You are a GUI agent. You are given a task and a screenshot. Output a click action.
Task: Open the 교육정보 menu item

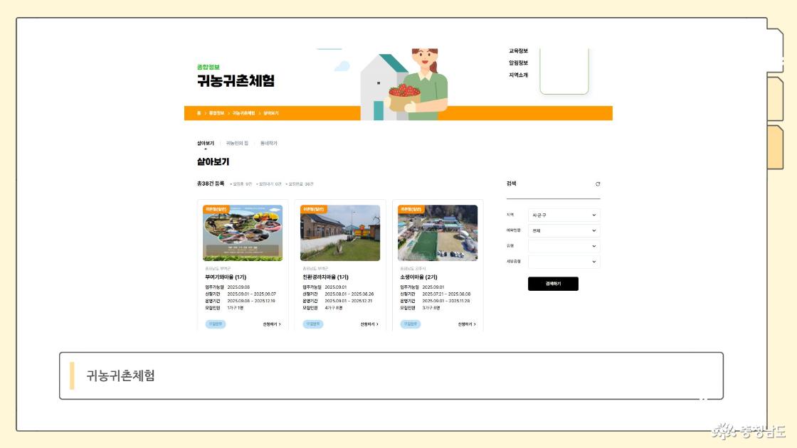(x=518, y=51)
